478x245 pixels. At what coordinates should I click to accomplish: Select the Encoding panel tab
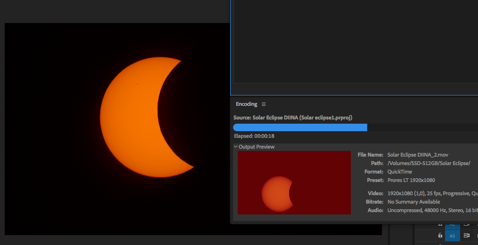tap(246, 104)
